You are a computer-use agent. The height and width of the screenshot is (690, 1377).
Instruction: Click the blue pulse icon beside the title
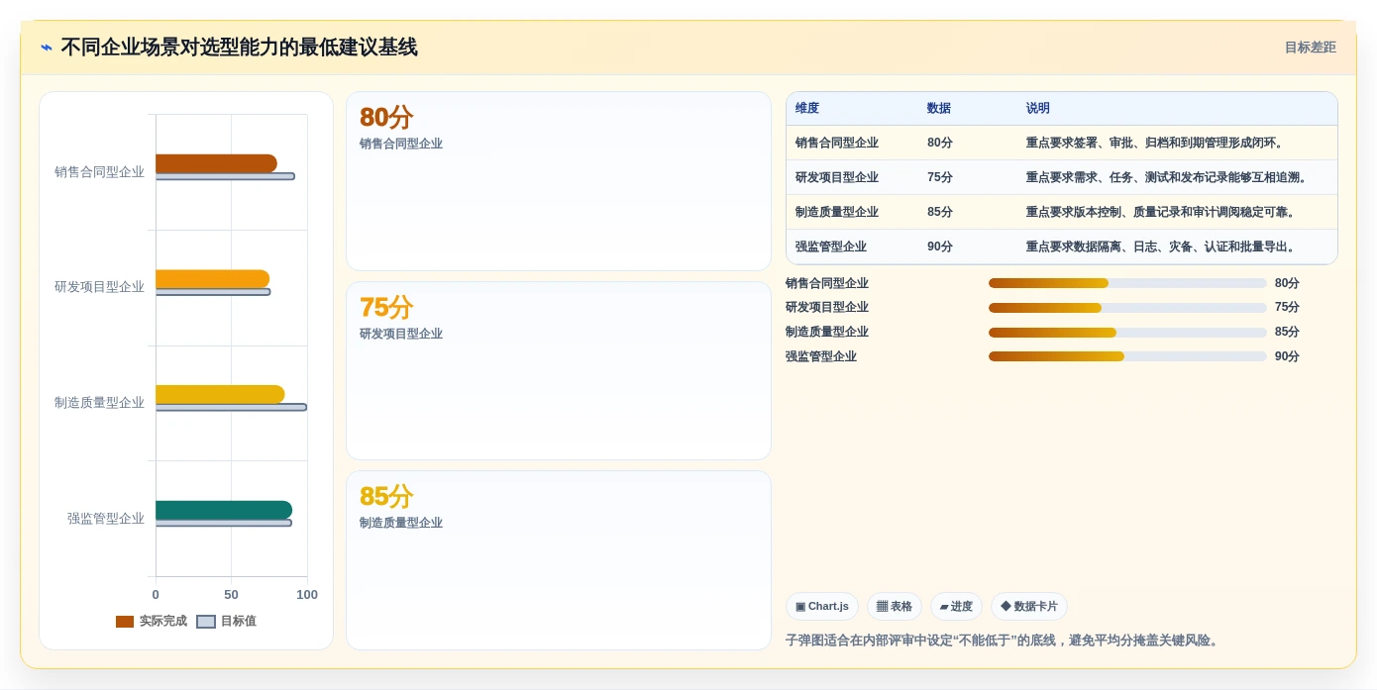(x=46, y=48)
